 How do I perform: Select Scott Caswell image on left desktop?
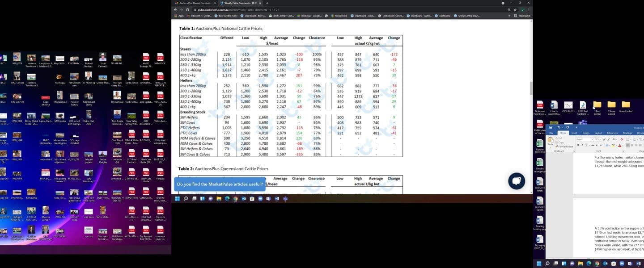pyautogui.click(x=103, y=60)
